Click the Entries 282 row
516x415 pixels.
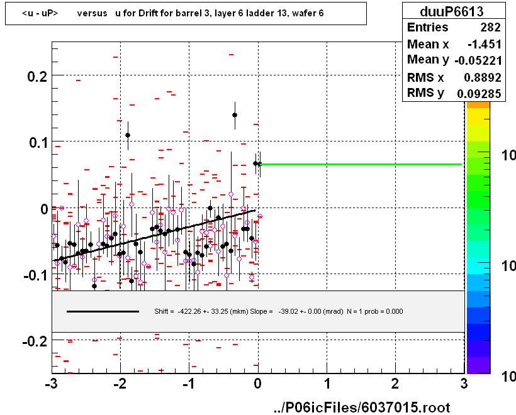click(454, 27)
